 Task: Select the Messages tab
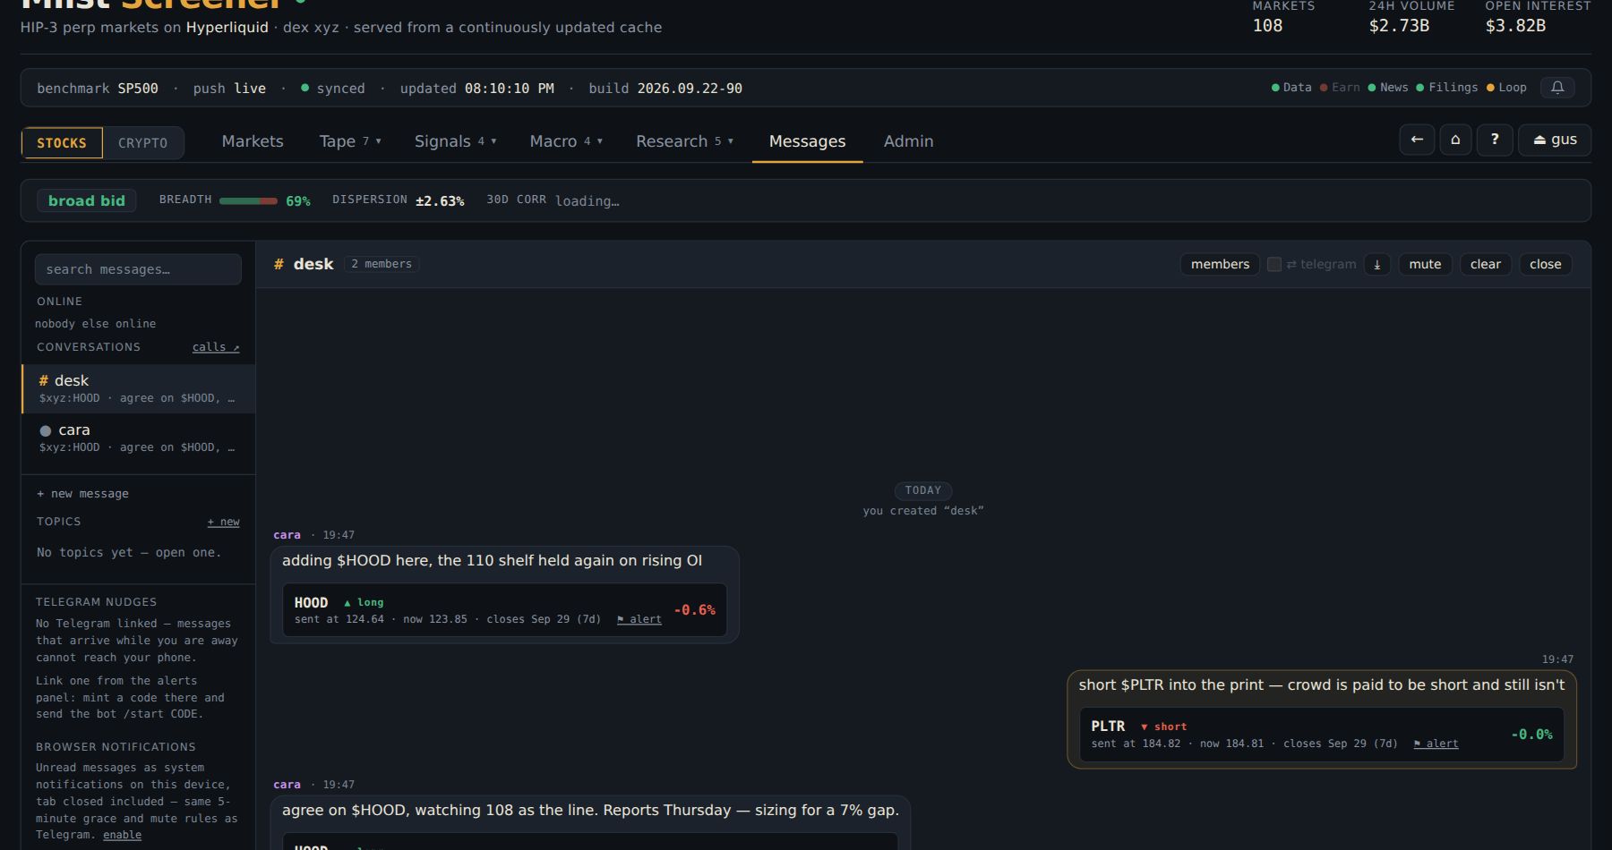coord(807,141)
